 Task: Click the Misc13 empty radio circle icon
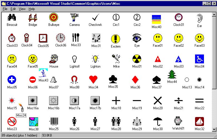coord(187,80)
